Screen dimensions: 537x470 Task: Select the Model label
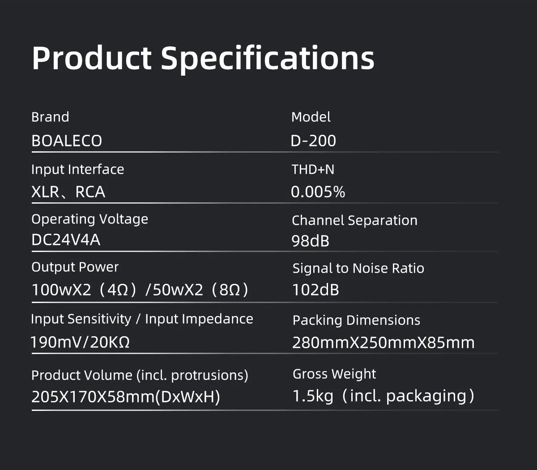tap(311, 117)
